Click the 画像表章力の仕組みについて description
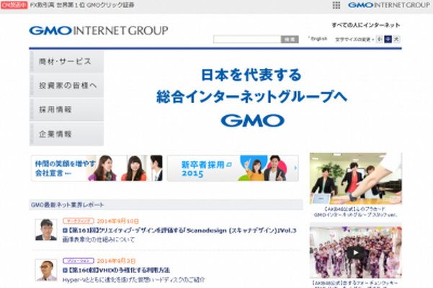The width and height of the screenshot is (433, 288). tap(99, 240)
